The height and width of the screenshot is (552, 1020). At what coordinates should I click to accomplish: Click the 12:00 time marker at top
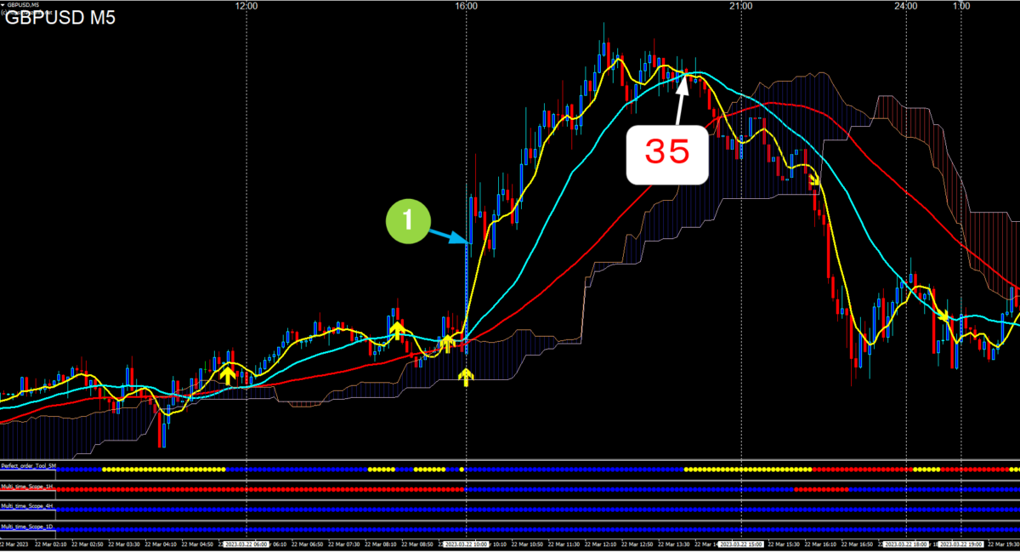point(246,6)
